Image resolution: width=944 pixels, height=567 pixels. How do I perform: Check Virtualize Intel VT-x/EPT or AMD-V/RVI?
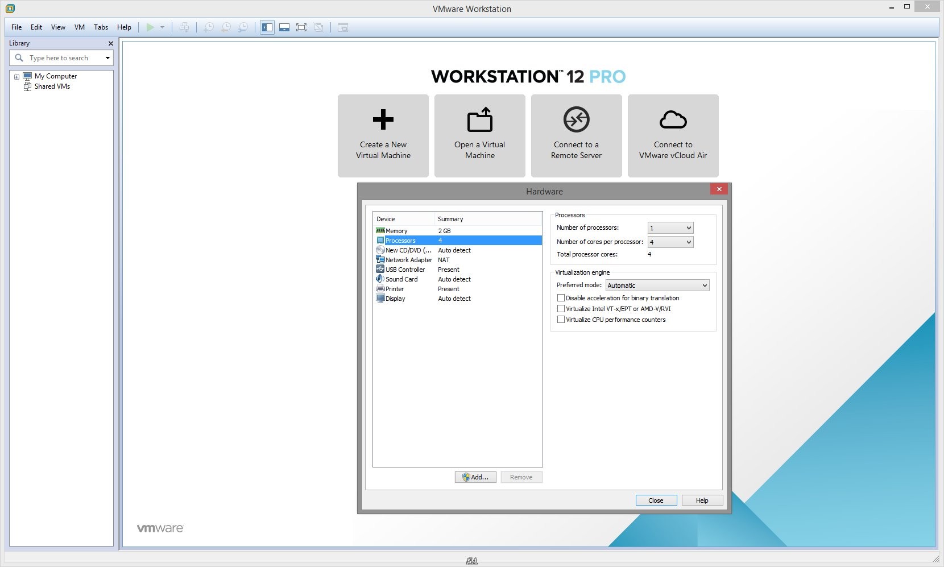pos(561,309)
